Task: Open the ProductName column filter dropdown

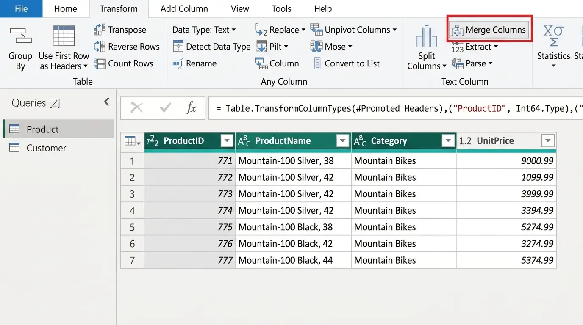Action: coord(343,141)
